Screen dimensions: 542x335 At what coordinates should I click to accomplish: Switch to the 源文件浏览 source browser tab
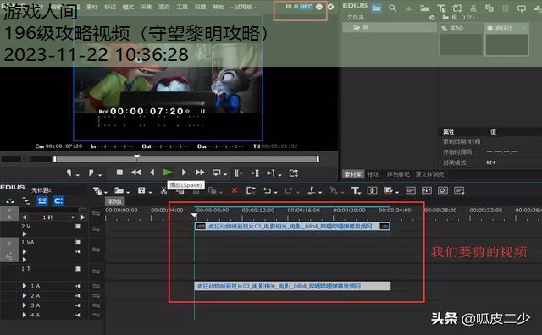tap(429, 174)
